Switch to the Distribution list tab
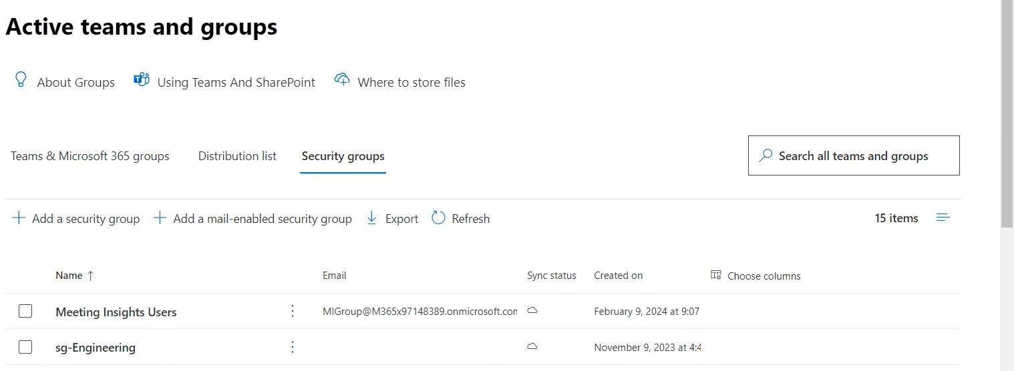This screenshot has height=371, width=1014. tap(237, 156)
